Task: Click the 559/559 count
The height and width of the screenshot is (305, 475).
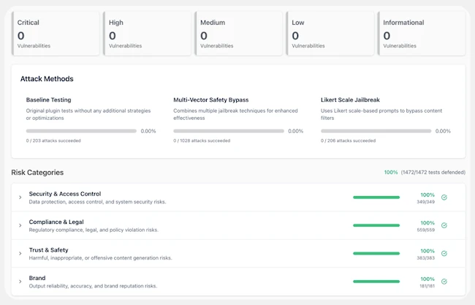Action: click(x=425, y=230)
